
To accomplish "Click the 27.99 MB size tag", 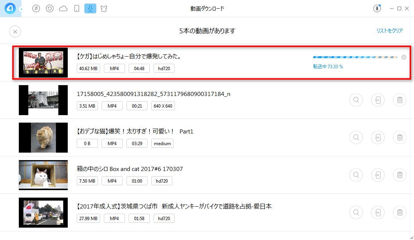I will 88,218.
